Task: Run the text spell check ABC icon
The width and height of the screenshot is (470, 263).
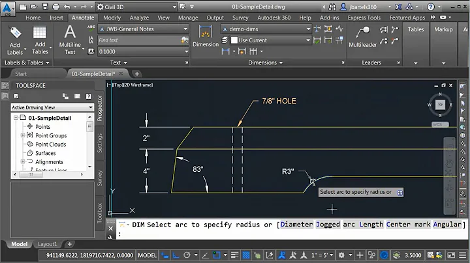Action: [91, 29]
